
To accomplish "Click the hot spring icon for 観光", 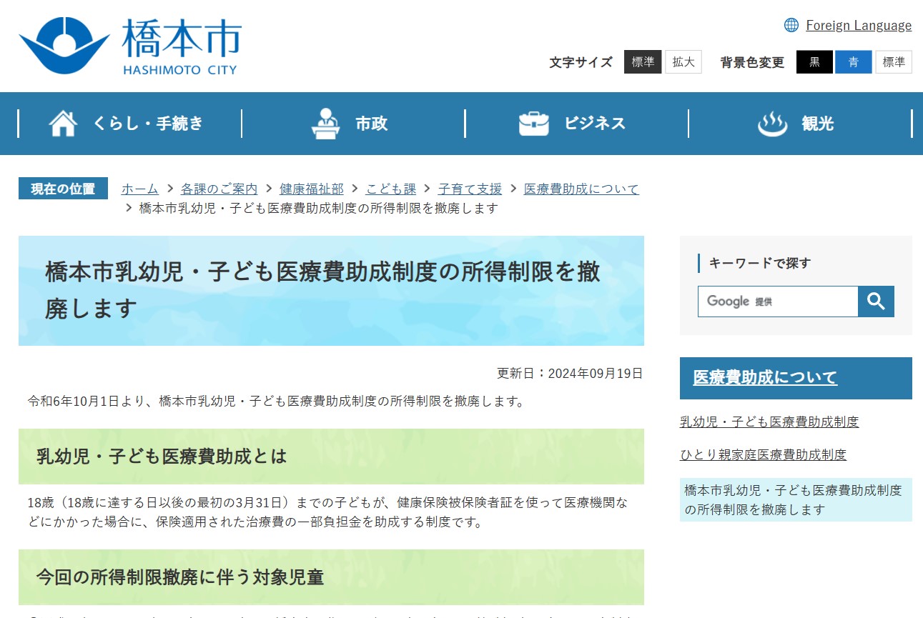I will [x=772, y=124].
